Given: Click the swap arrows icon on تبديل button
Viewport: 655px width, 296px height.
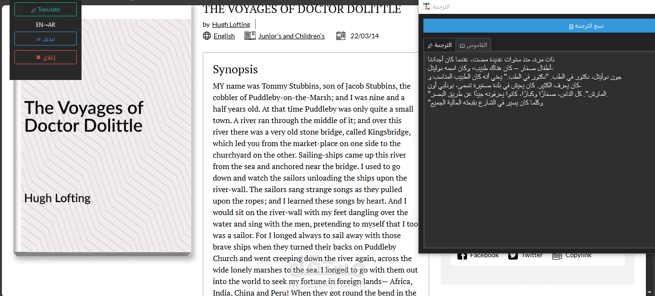Looking at the screenshot, I should pyautogui.click(x=39, y=38).
